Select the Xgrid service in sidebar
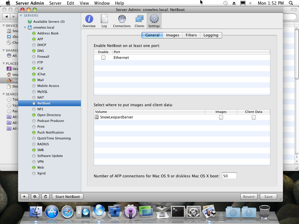This screenshot has width=299, height=224. tap(50, 173)
